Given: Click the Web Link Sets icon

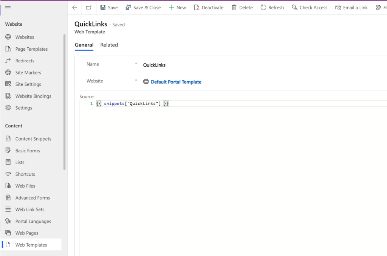Looking at the screenshot, I should 8,209.
